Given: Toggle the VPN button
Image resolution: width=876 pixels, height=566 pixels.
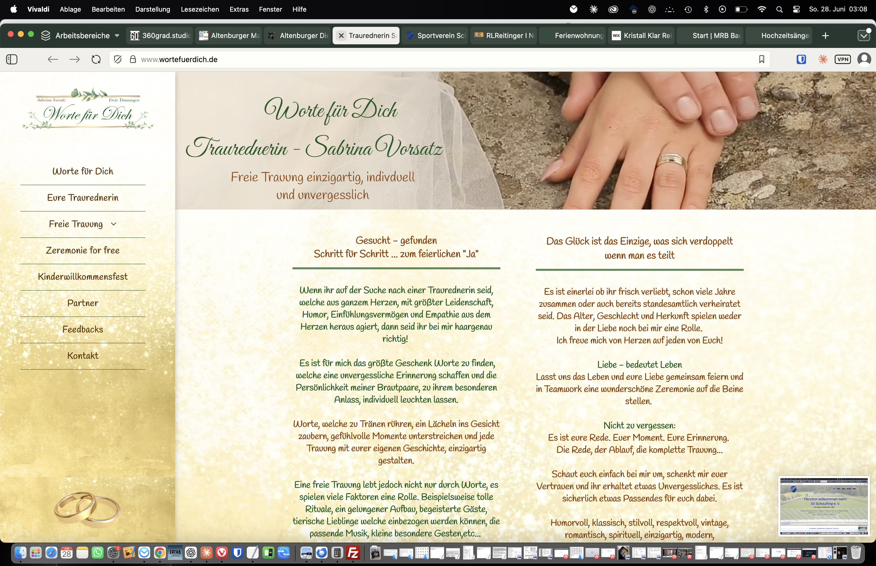Looking at the screenshot, I should [x=843, y=59].
